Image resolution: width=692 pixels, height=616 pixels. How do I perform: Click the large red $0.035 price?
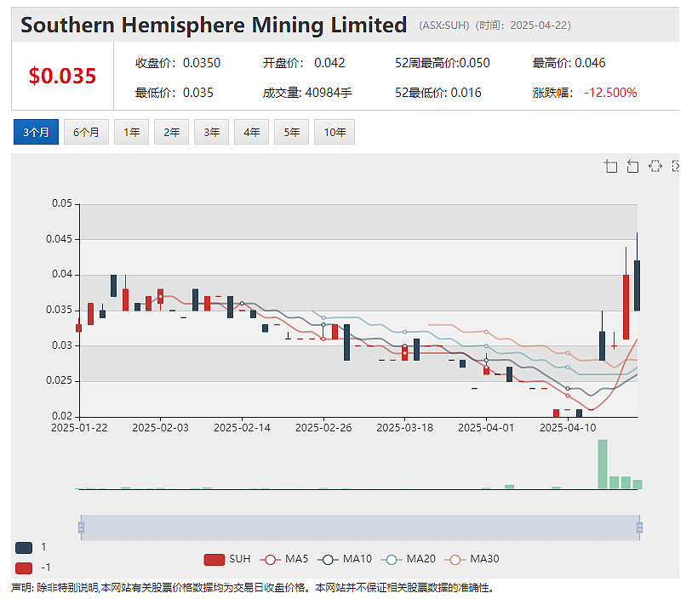62,76
